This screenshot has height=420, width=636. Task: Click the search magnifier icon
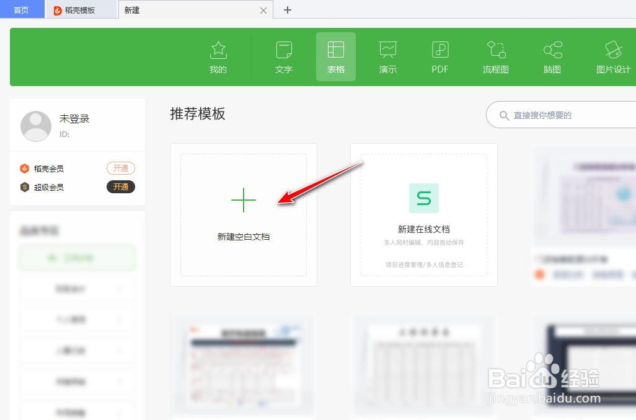(505, 115)
